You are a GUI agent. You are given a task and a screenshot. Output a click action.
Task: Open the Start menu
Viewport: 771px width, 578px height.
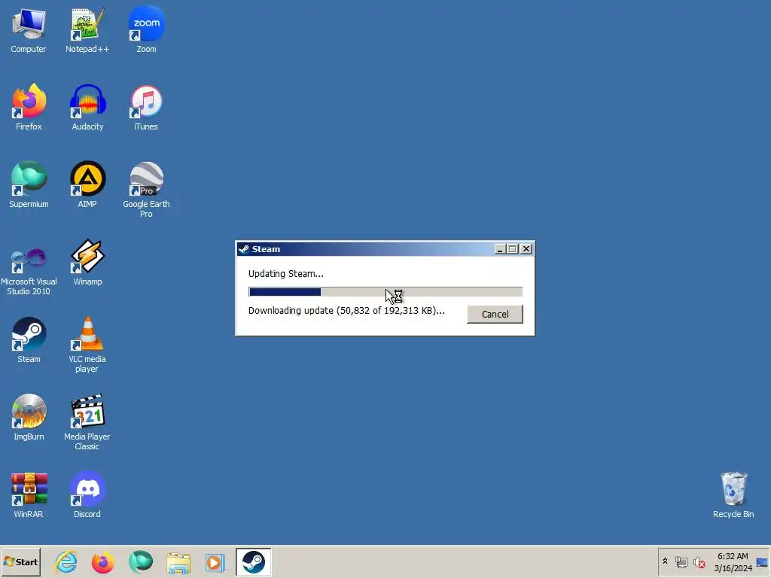click(20, 561)
